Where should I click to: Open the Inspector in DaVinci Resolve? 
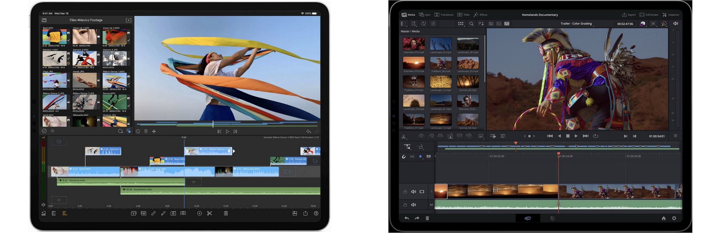(671, 15)
